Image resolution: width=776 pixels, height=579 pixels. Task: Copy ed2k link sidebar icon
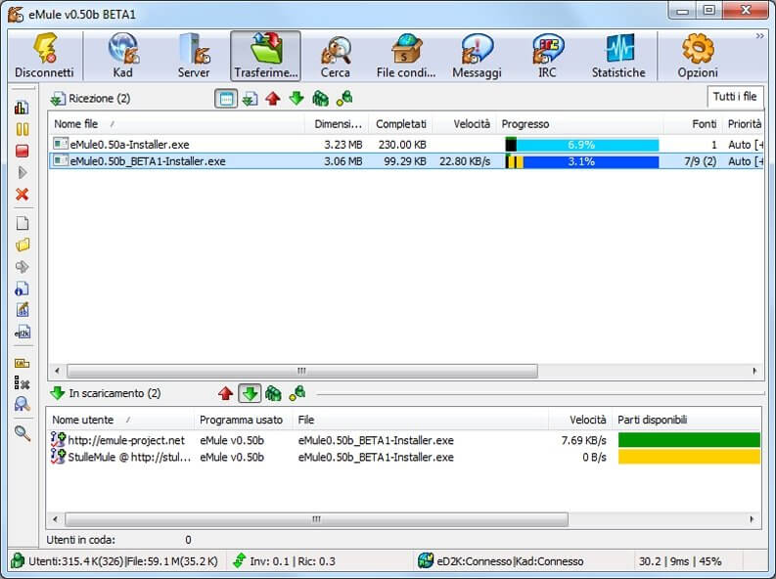[x=22, y=332]
